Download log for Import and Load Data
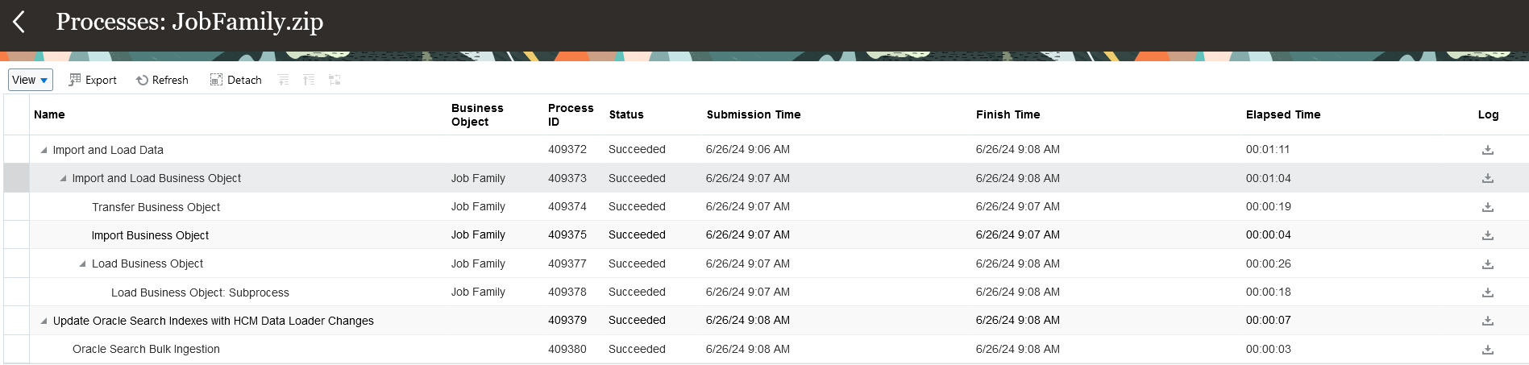Screen dimensions: 1529x365 pos(1488,150)
